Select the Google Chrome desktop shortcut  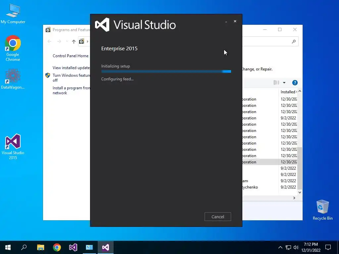click(13, 48)
